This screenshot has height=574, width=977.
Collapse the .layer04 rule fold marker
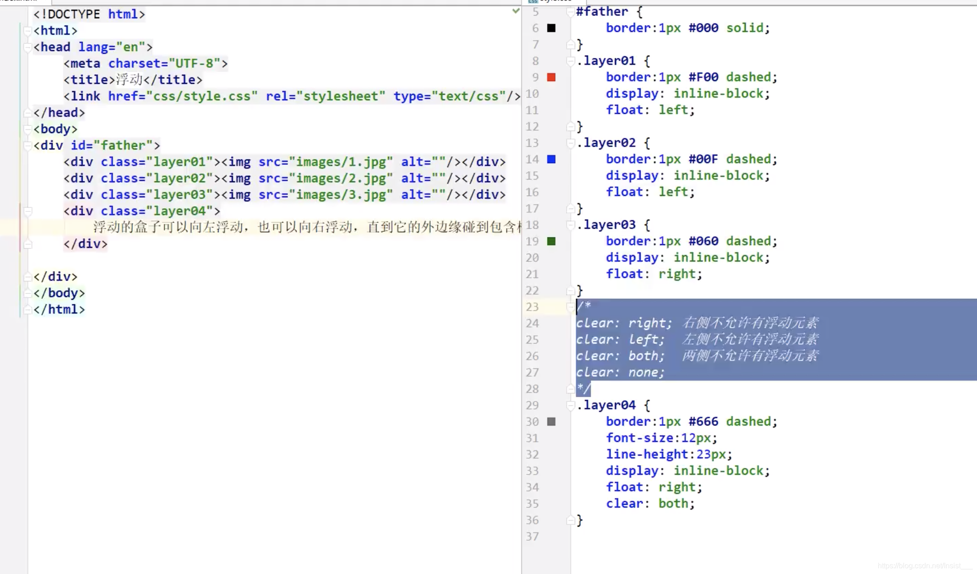[570, 405]
